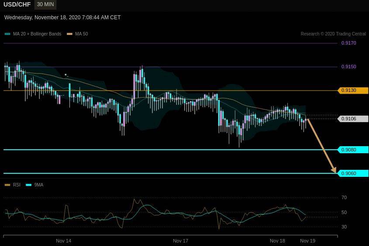Click the 0.9170 resistance price label
Image resolution: width=369 pixels, height=246 pixels.
tap(349, 43)
